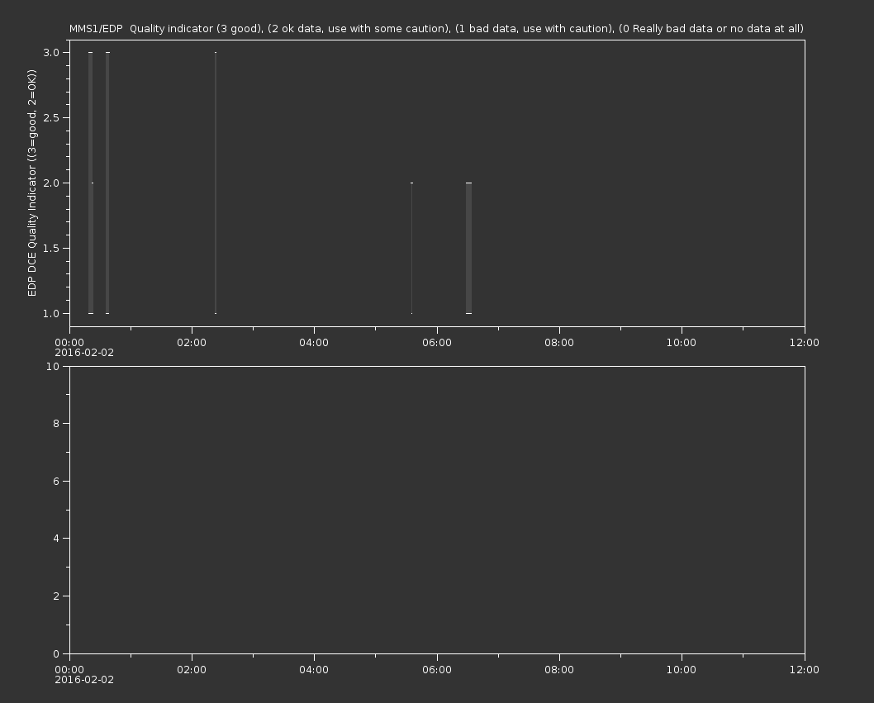Click the 2016-02-02 date label under the empty plot

point(84,680)
